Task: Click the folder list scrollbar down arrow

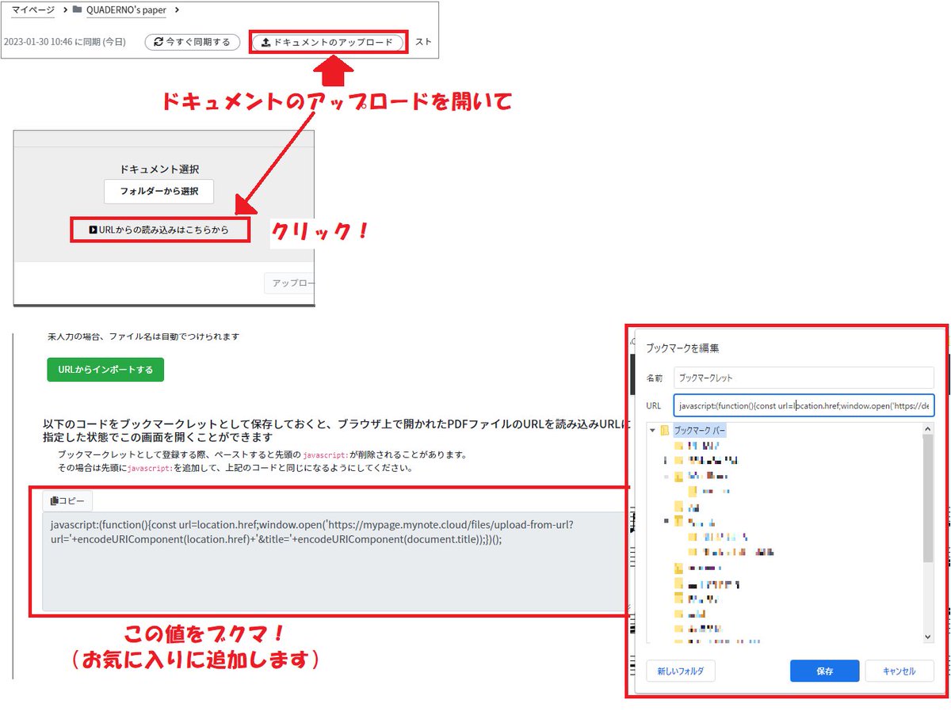Action: pos(928,637)
